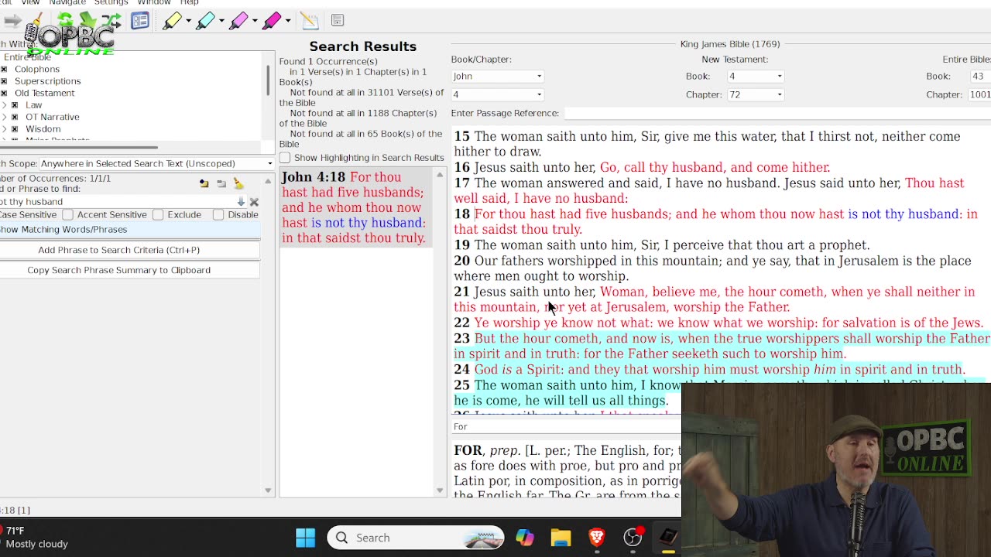Click the broom icon above the search phrase field
This screenshot has height=557, width=991.
[x=238, y=183]
